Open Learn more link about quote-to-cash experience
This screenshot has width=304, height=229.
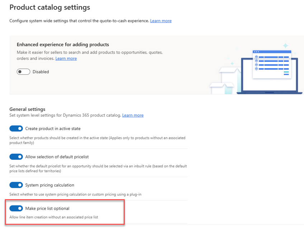point(161,21)
